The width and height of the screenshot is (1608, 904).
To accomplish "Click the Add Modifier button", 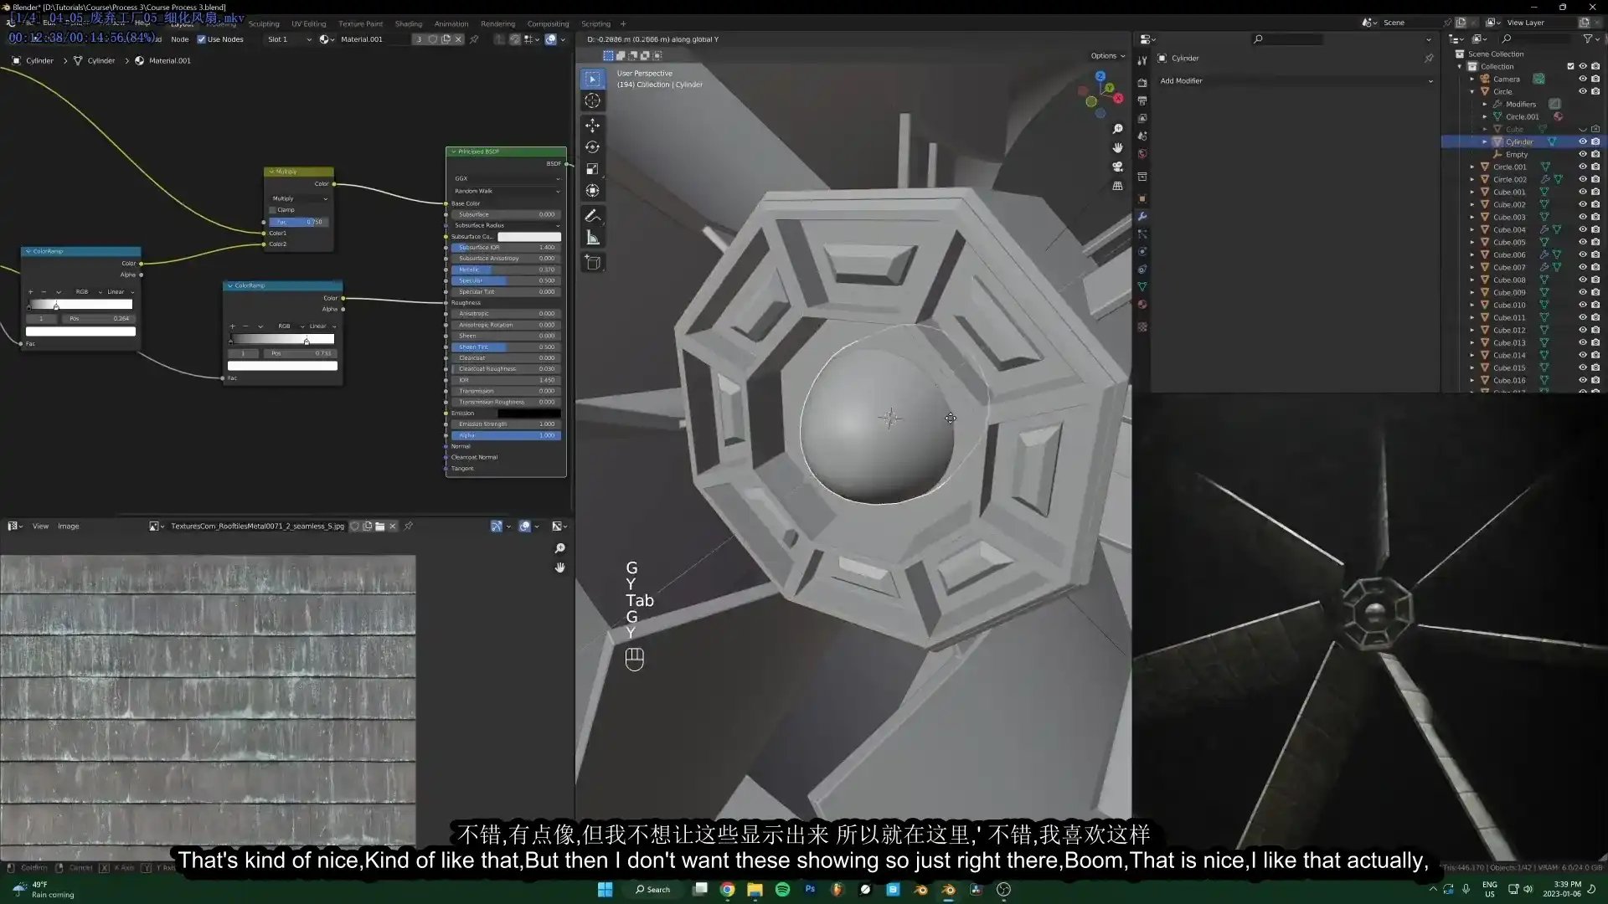I will click(x=1294, y=80).
